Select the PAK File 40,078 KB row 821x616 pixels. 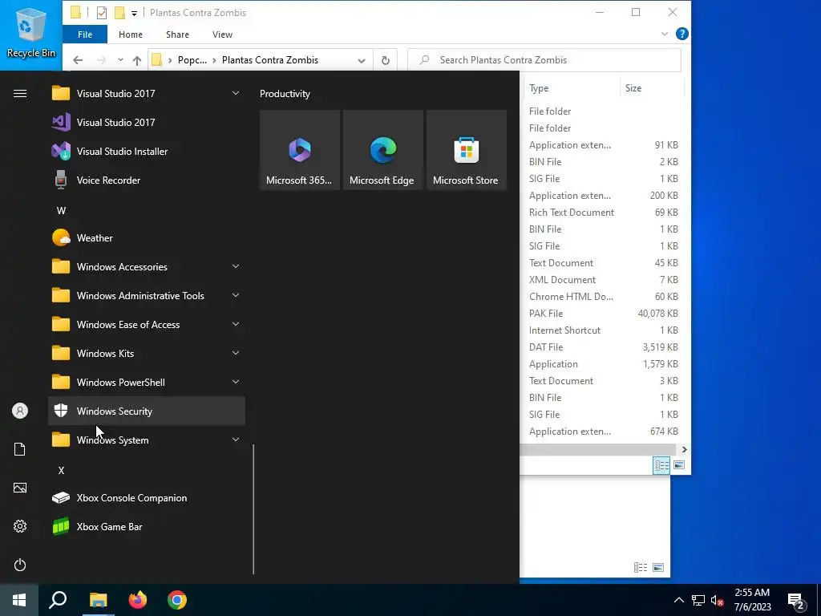604,314
